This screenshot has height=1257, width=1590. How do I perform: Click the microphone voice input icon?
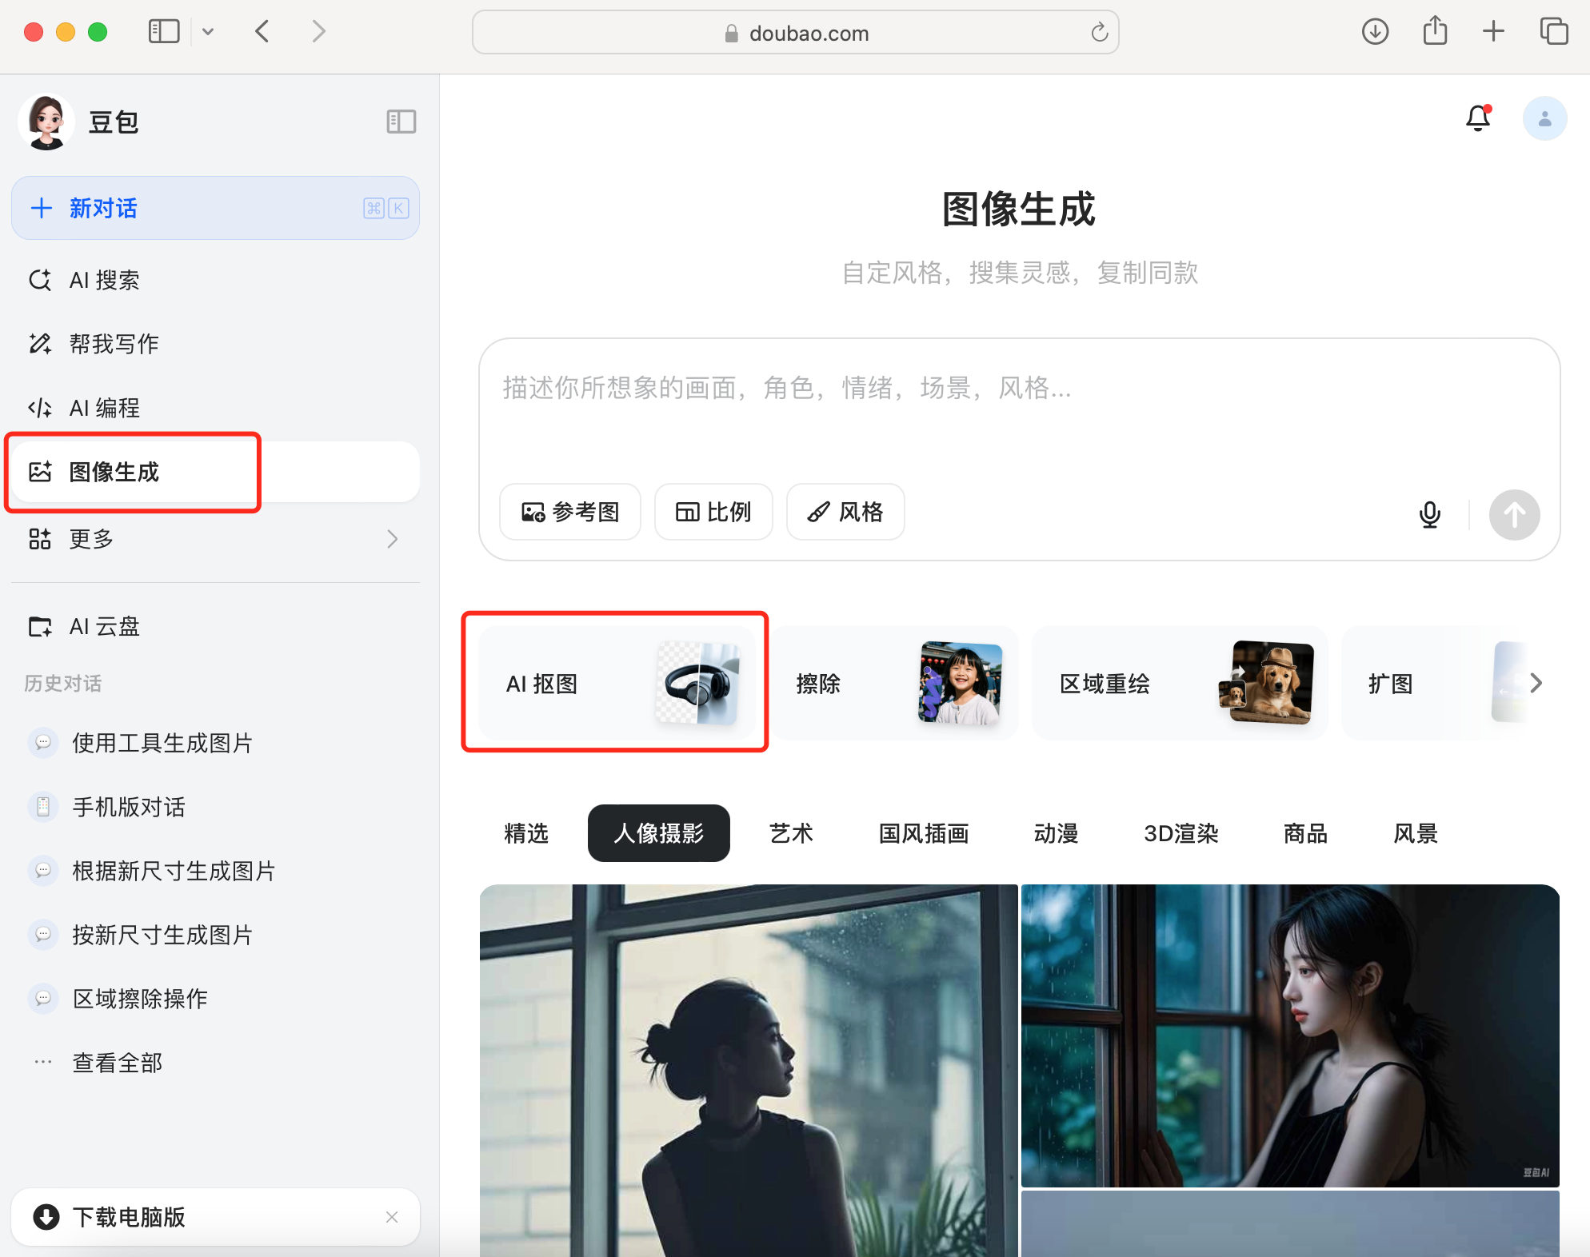pos(1430,514)
